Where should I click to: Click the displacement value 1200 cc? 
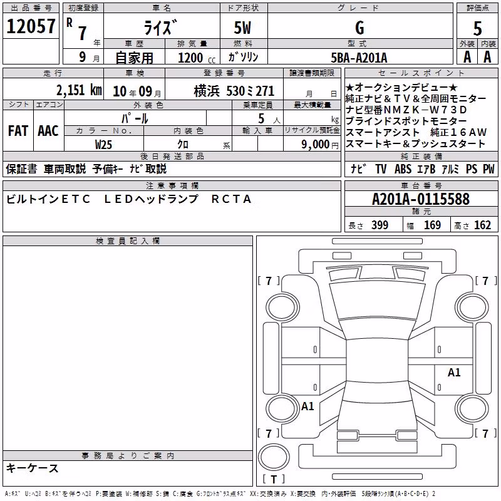click(197, 58)
